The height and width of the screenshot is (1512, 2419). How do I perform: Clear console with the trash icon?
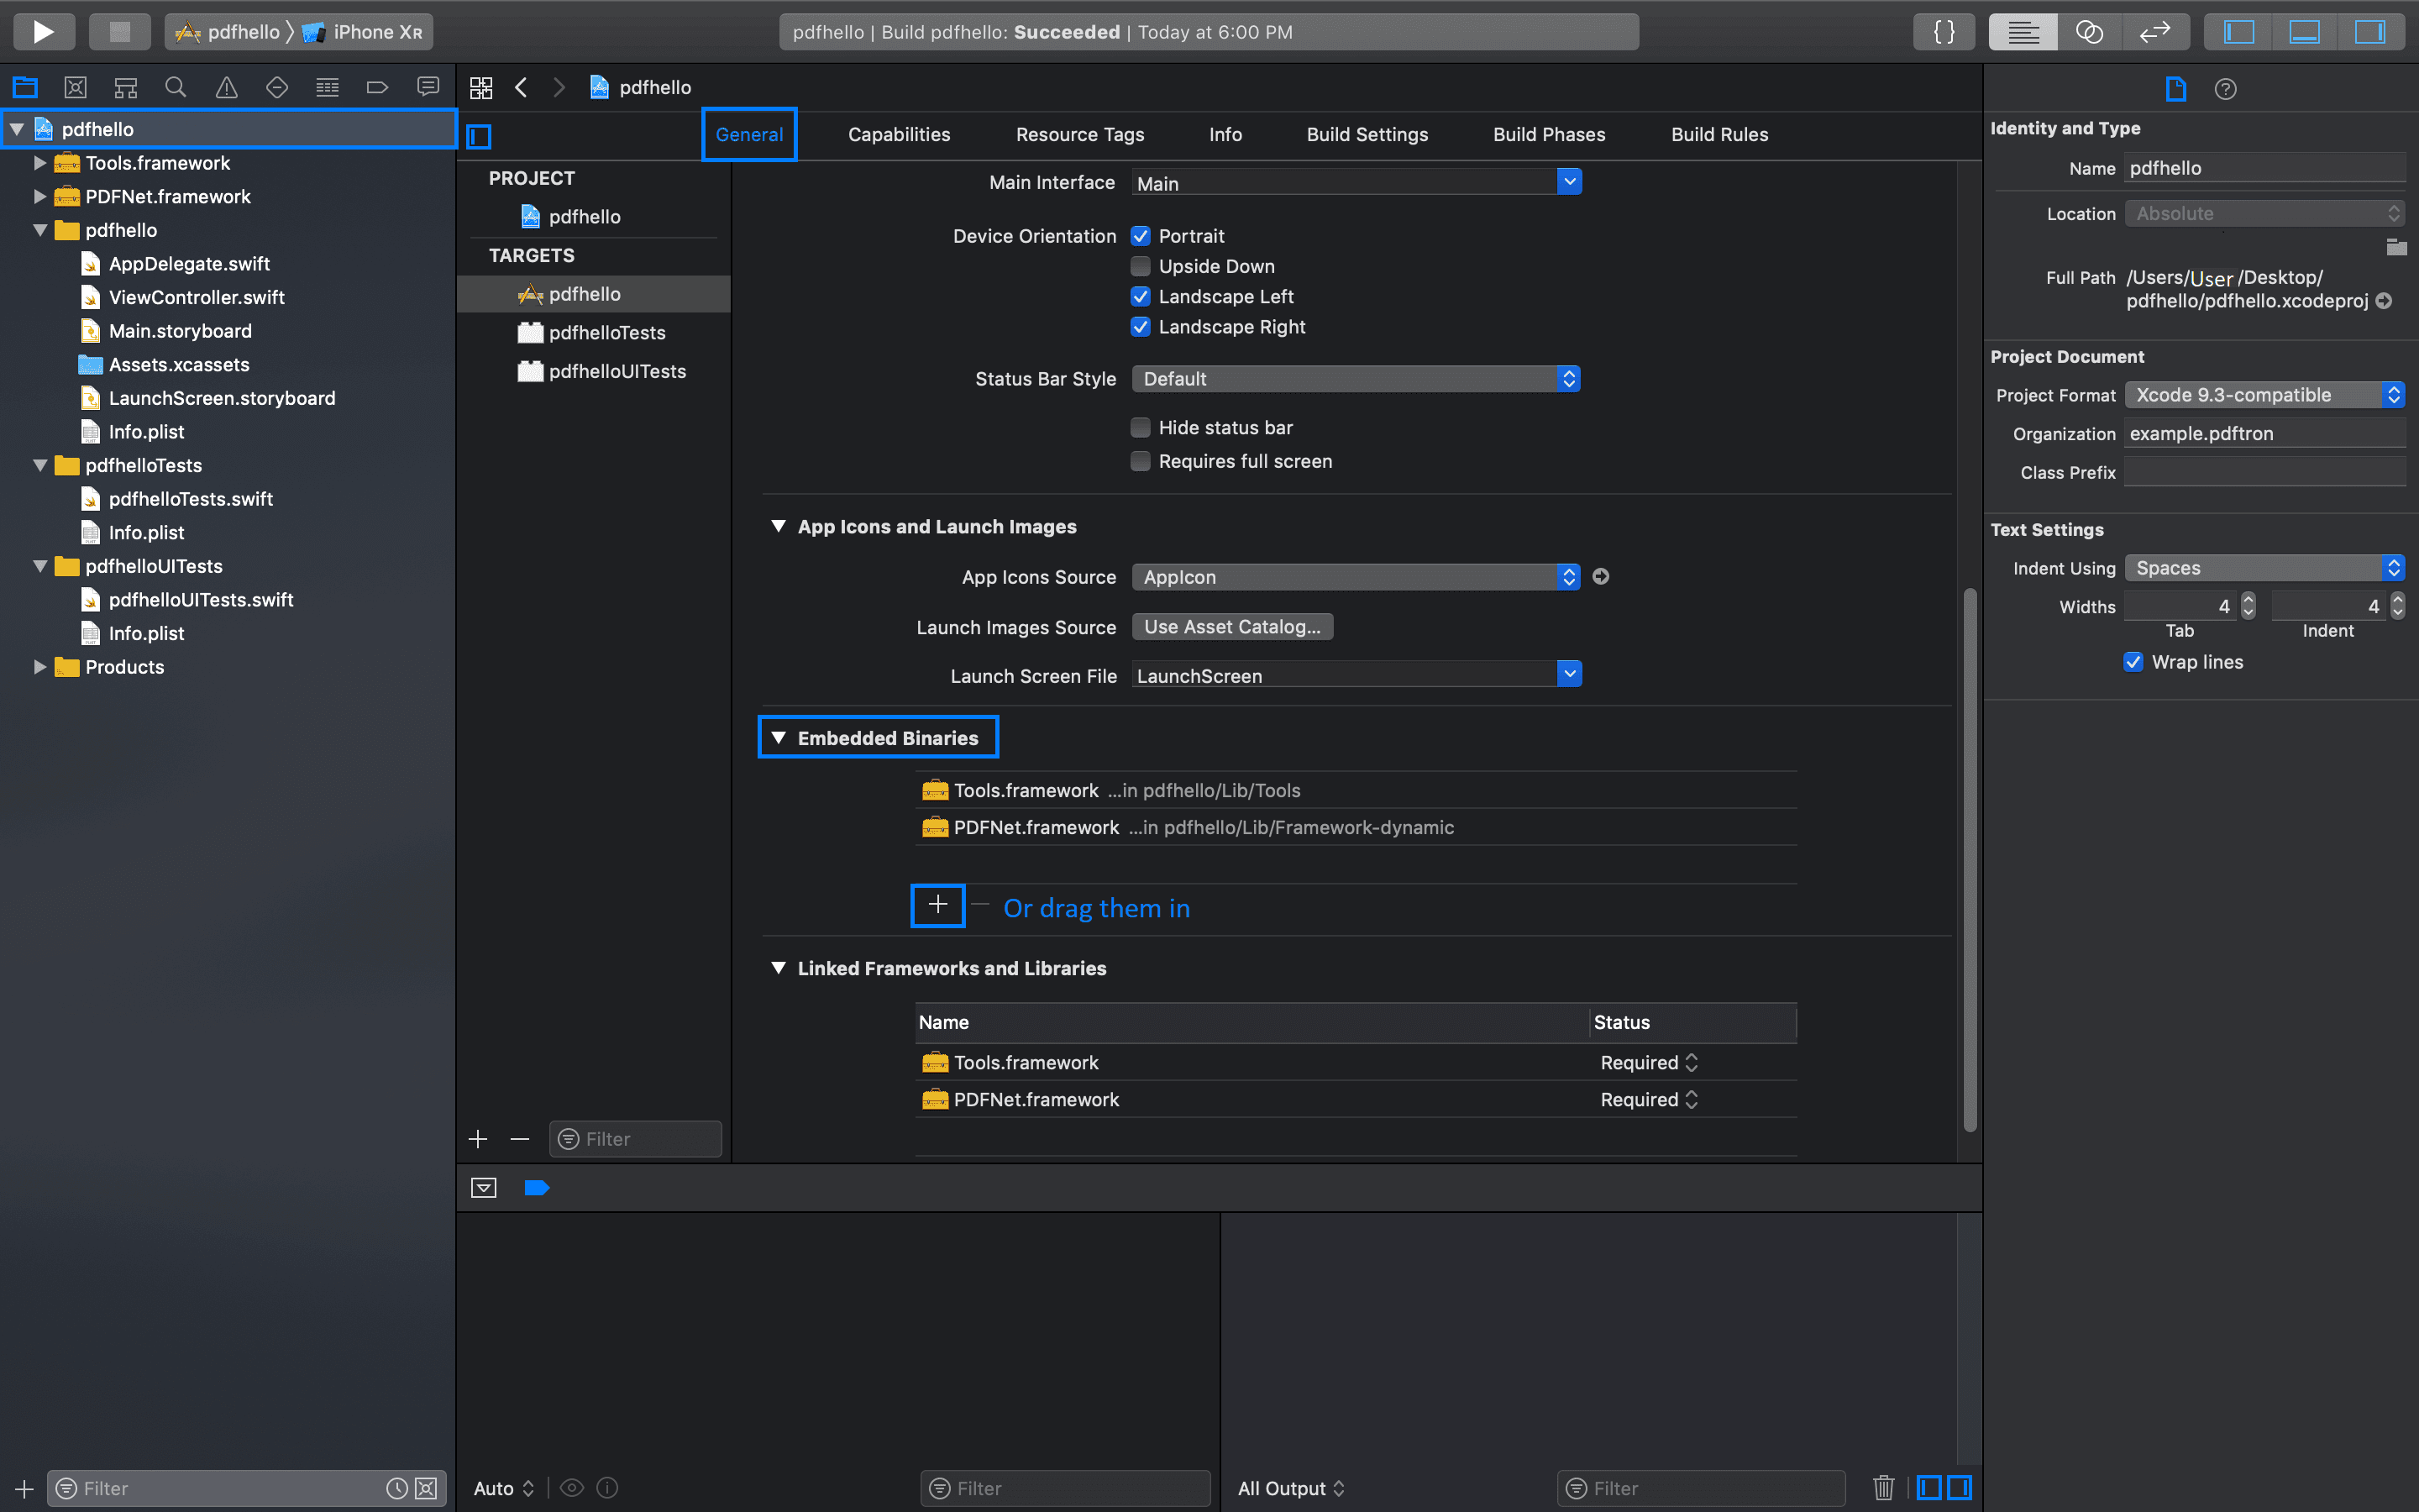click(x=1883, y=1487)
